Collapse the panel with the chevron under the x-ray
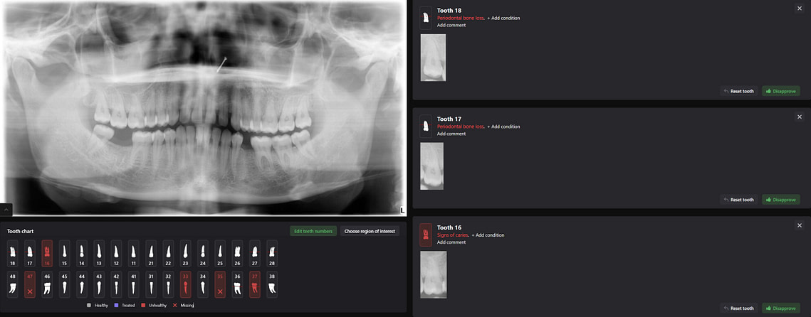 6,210
